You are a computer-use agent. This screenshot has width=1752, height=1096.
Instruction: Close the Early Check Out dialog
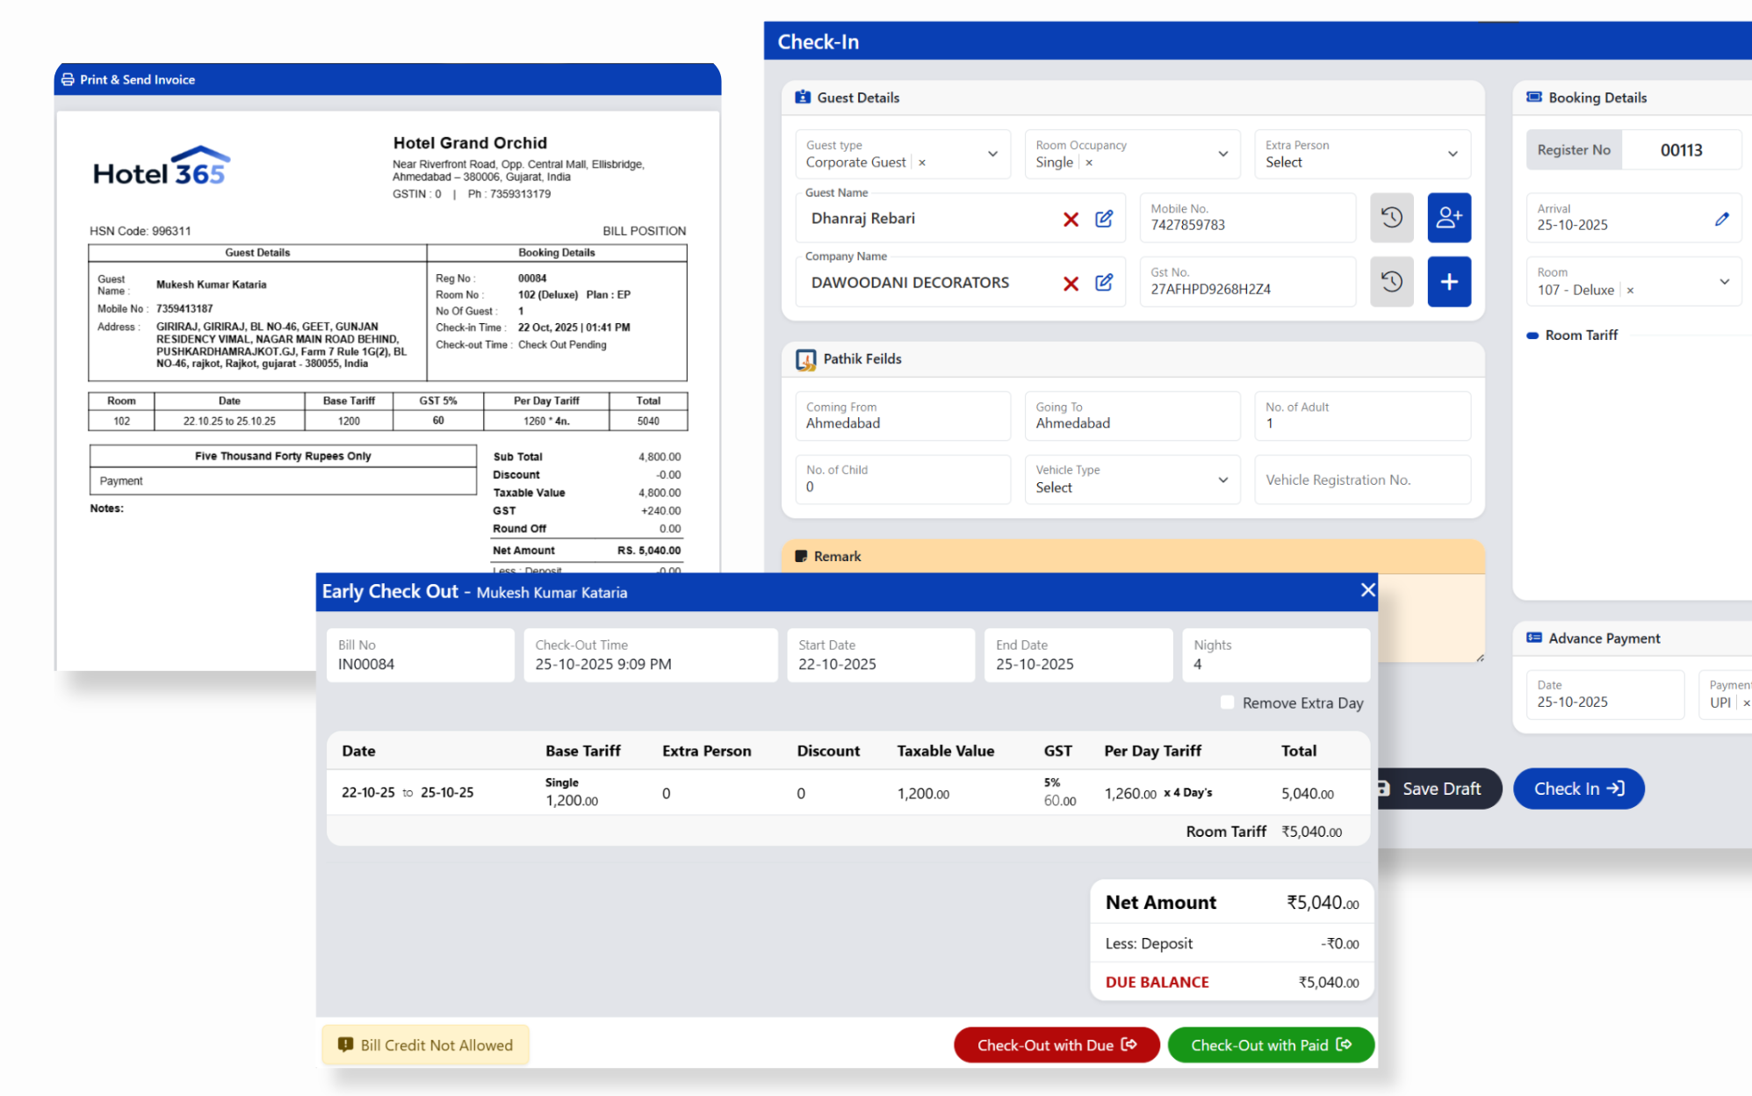[1366, 590]
